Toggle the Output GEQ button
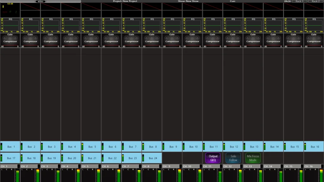Screen dimensions: 324x182 pos(213,158)
